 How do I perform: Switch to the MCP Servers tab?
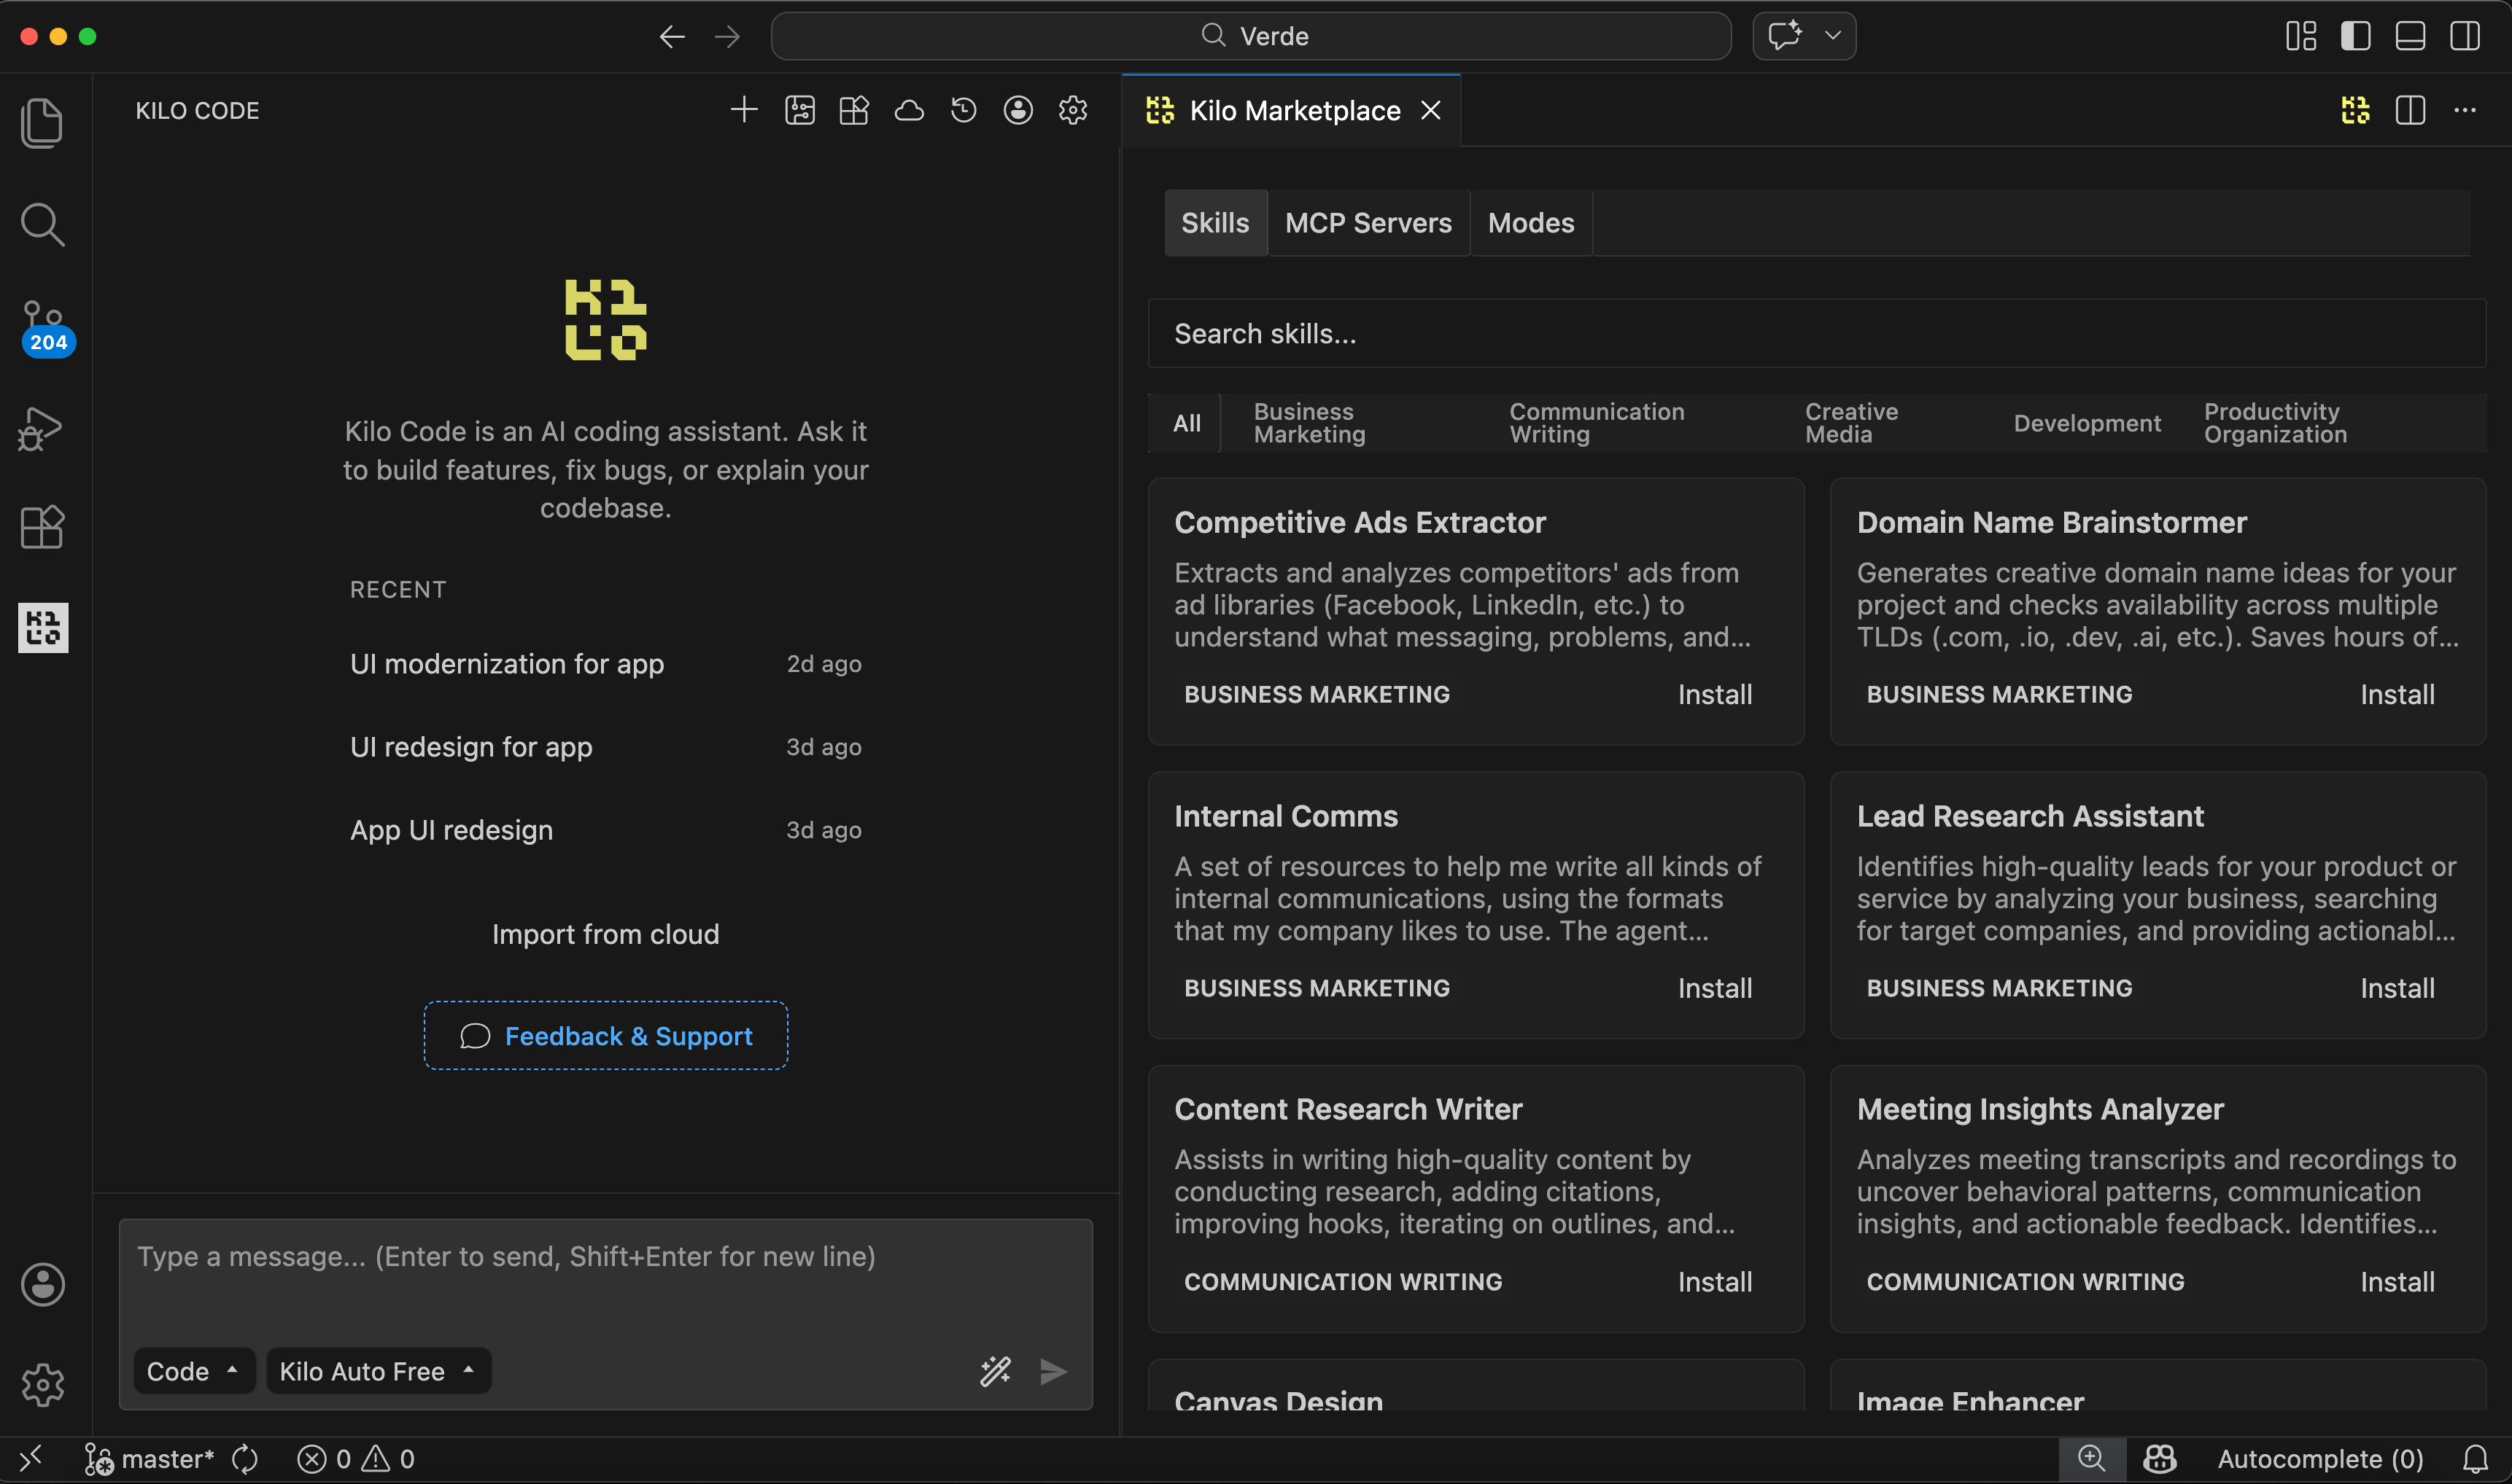click(1368, 223)
